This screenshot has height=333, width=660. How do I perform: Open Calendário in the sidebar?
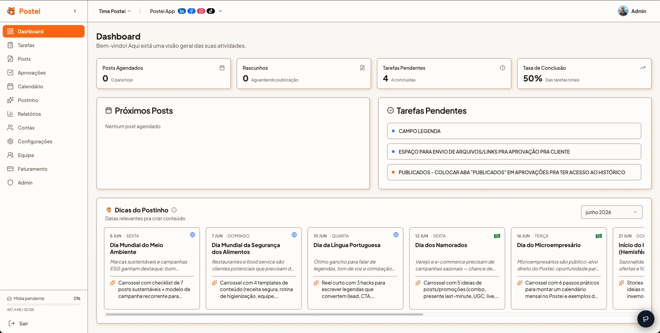(44, 86)
